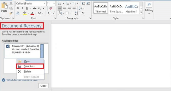Apply yellow text highlight color
This screenshot has height=91, width=171.
(x=25, y=13)
